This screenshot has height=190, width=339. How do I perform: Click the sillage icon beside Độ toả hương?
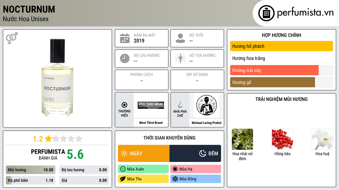[180, 58]
